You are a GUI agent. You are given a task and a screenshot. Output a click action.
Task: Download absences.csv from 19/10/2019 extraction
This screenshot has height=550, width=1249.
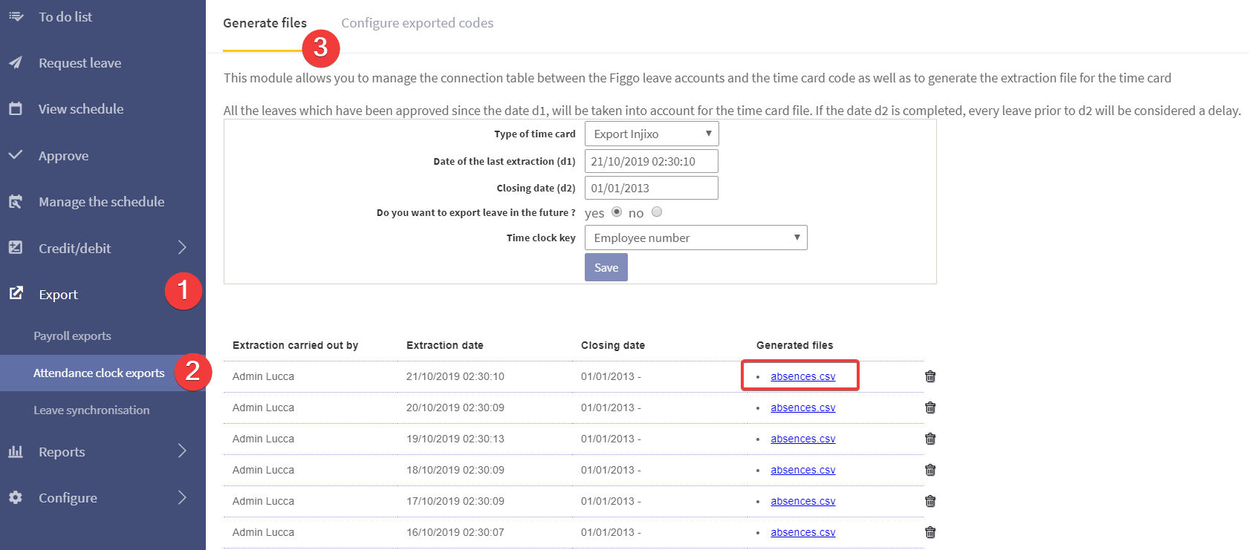coord(802,439)
